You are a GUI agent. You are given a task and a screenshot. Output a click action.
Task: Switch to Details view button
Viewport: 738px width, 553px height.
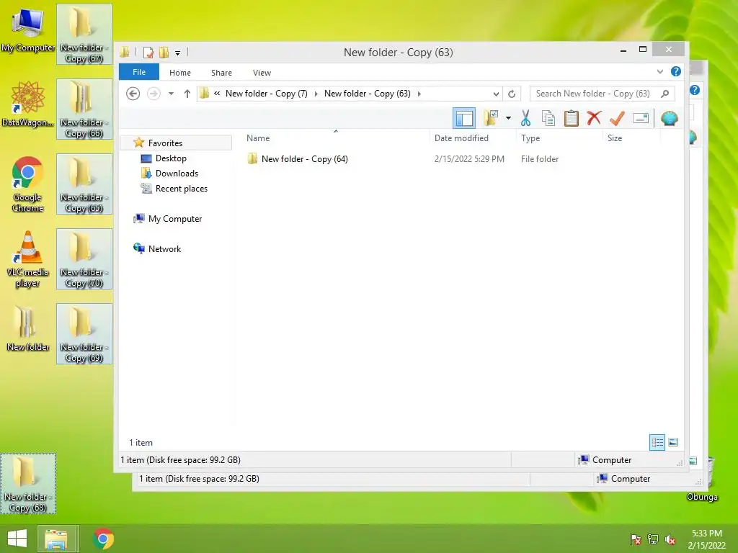click(657, 442)
